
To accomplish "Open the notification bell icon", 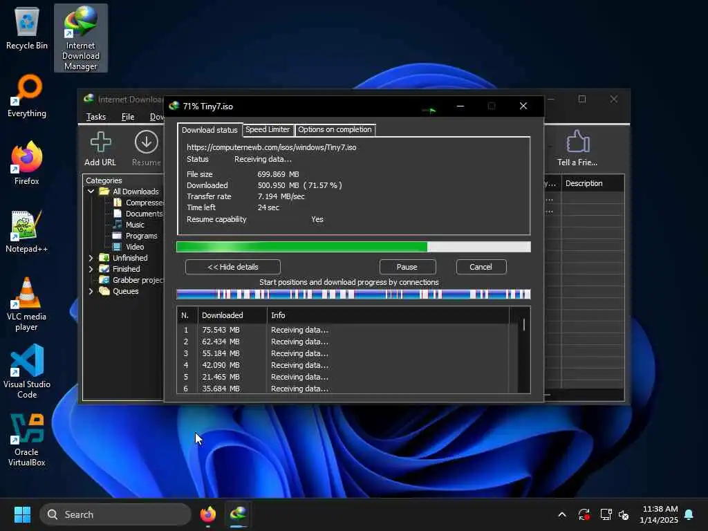I will (x=689, y=514).
